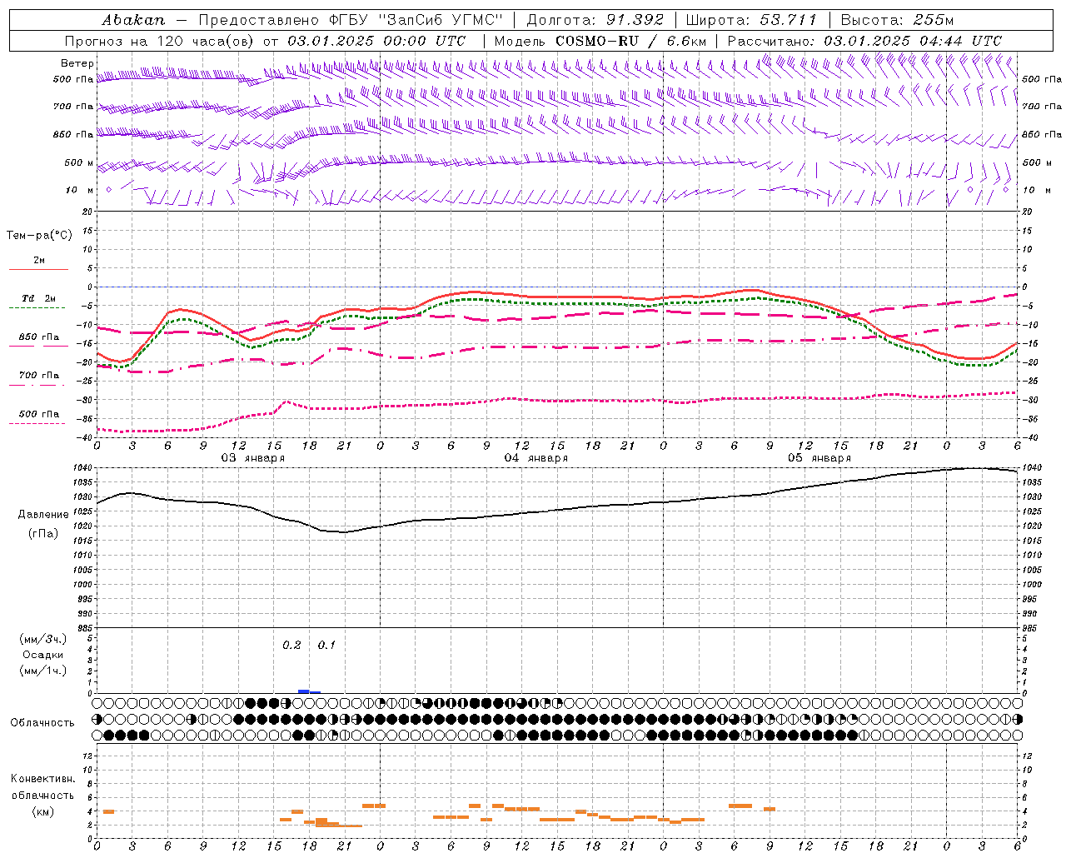Viewport: 1066px width, 853px height.
Task: Select the "Td 2м" dew point legend entry
Action: (39, 298)
